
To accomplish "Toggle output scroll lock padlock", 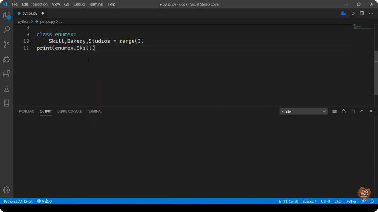I will point(344,111).
